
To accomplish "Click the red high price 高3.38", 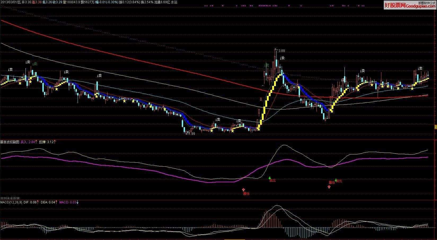I will click(x=37, y=2).
